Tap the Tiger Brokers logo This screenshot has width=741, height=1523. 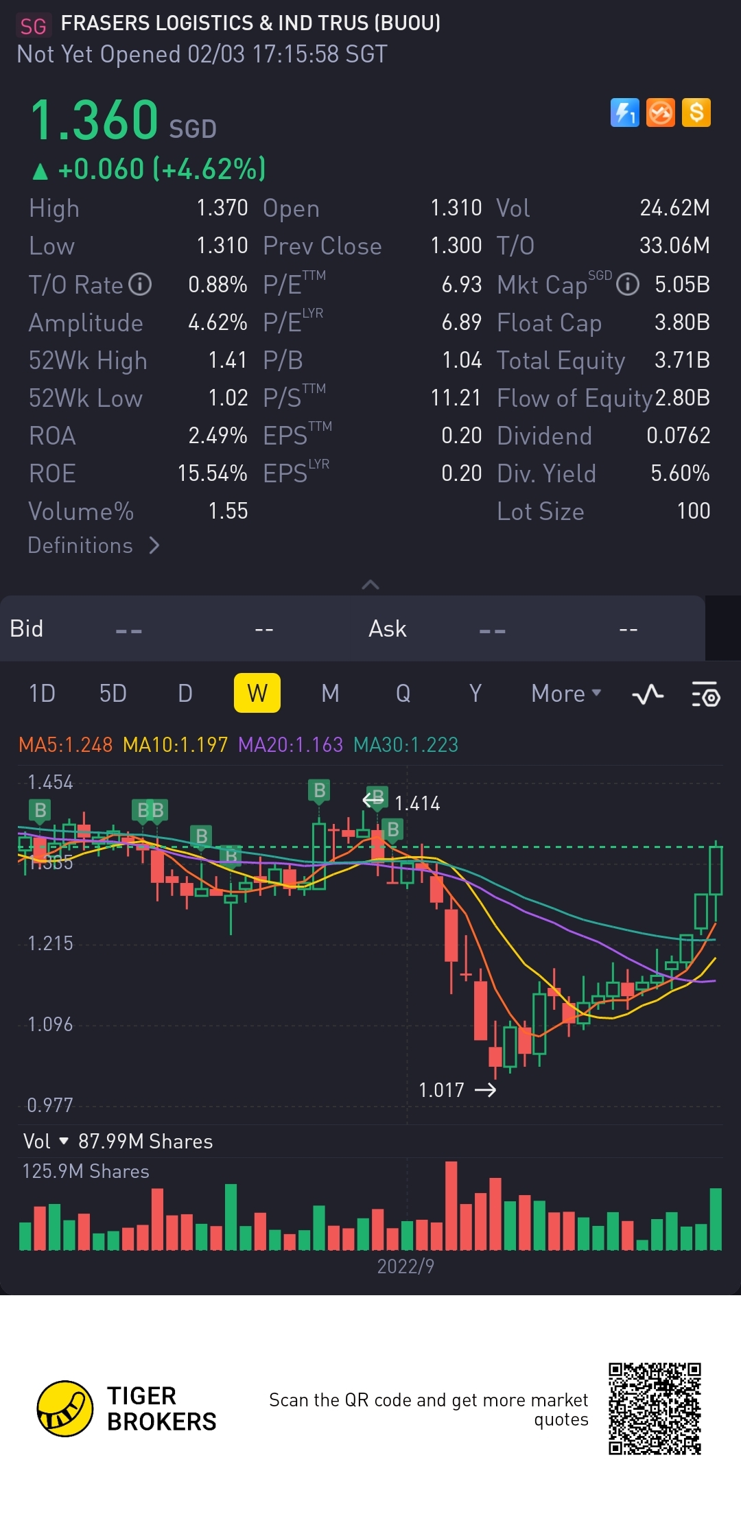pos(127,1408)
